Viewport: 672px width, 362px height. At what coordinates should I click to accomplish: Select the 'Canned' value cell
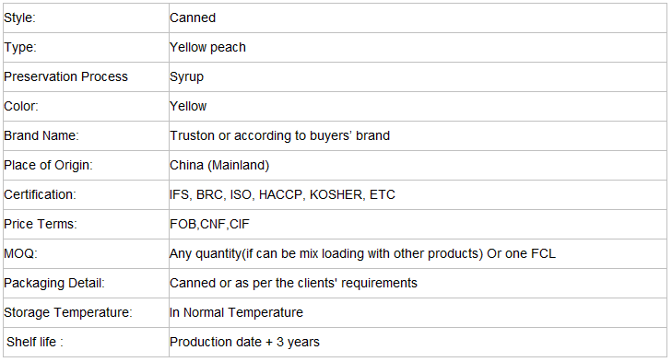click(x=418, y=18)
